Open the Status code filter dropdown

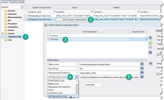[77, 64]
